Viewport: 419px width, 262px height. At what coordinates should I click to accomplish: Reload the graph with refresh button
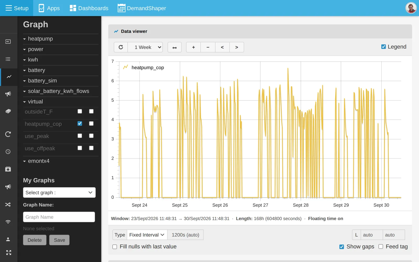click(121, 47)
